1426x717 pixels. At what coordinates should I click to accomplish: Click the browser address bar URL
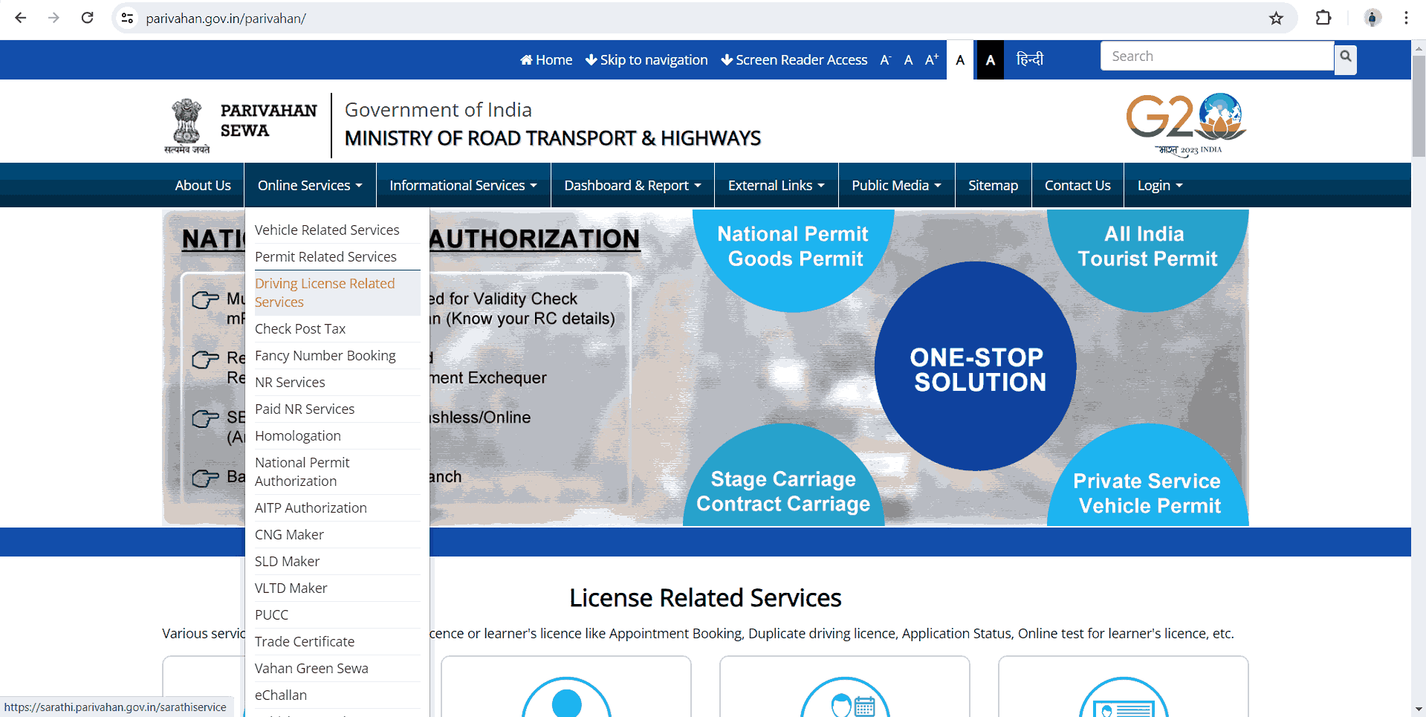pos(226,19)
